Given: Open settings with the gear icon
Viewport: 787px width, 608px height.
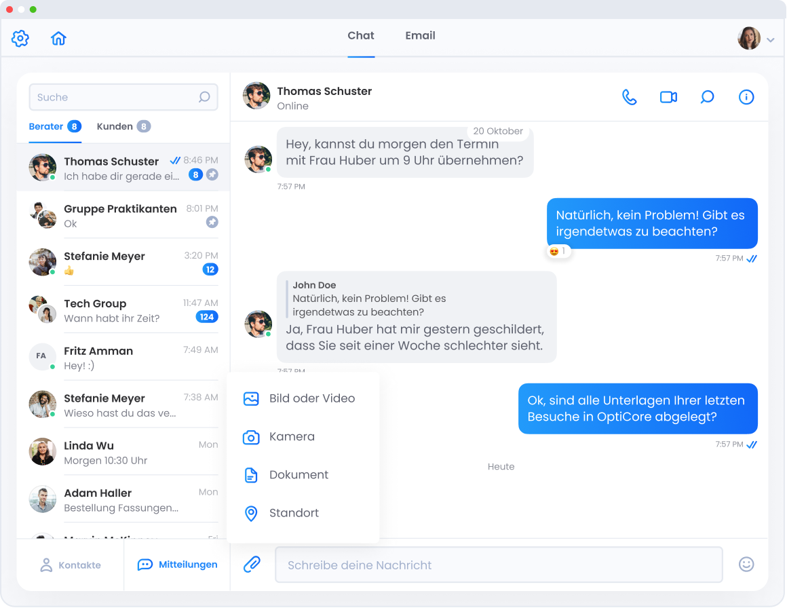Looking at the screenshot, I should tap(20, 39).
